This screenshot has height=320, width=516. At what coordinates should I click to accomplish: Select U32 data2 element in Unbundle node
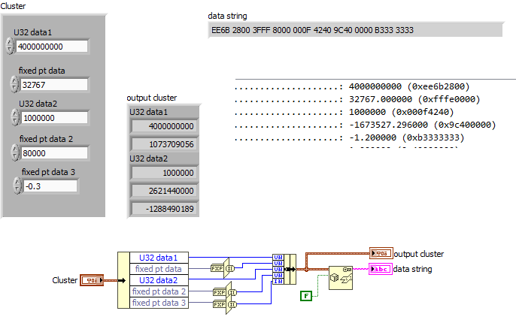pos(159,280)
